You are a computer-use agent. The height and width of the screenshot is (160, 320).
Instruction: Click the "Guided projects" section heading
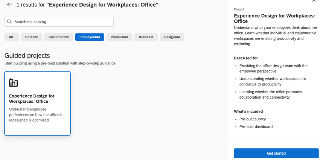coord(27,55)
